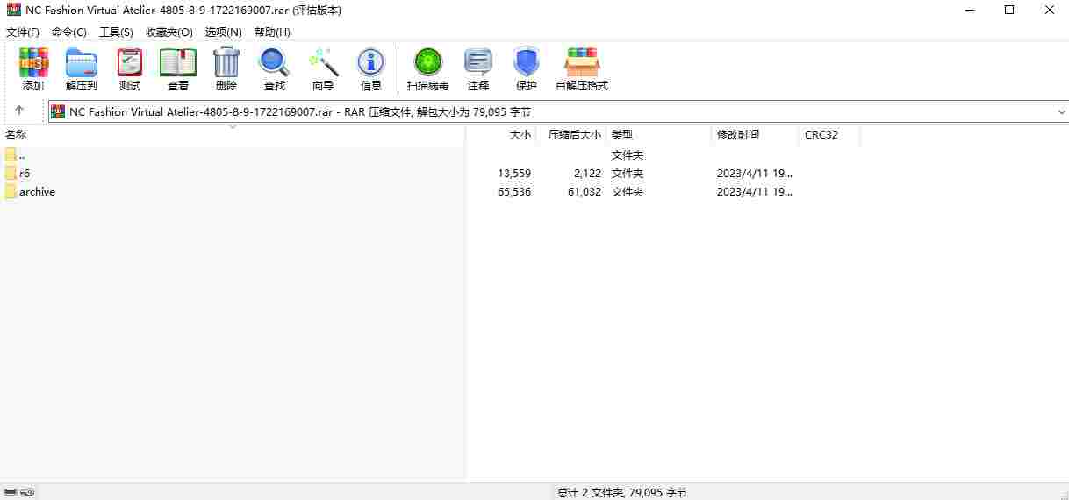This screenshot has height=500, width=1069.
Task: Sort by Name (名称) column header
Action: click(233, 135)
